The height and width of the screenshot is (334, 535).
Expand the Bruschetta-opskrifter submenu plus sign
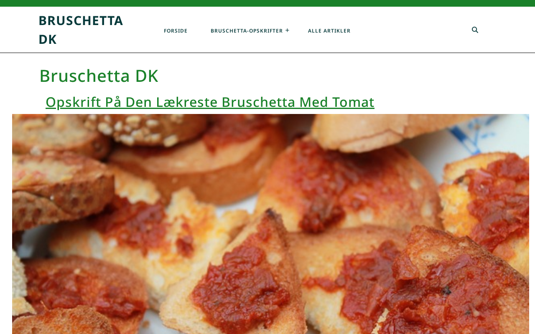287,30
